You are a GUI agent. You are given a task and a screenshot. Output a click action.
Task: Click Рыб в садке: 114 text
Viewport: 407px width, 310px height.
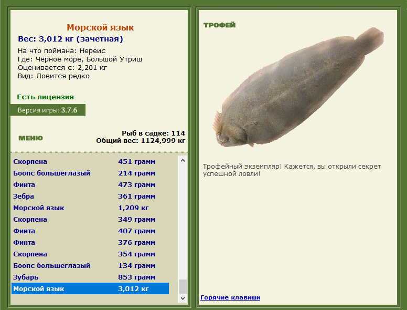click(153, 133)
